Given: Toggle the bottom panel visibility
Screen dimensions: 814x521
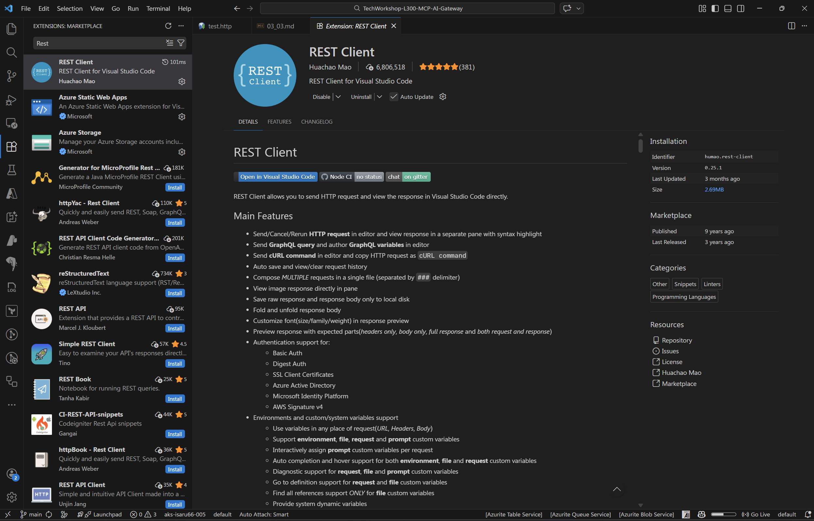Looking at the screenshot, I should tap(728, 8).
